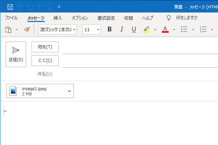Click the 2 MB attachment size

pos(27,94)
